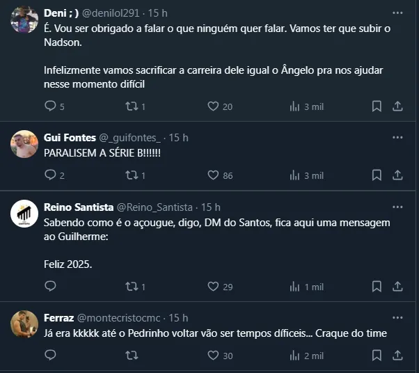Screen dimensions: 419x373
Task: Like the Reino Santista tweet
Action: (x=214, y=287)
